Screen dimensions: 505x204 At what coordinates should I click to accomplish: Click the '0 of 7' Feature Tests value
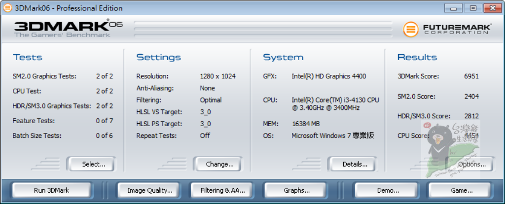(x=105, y=121)
